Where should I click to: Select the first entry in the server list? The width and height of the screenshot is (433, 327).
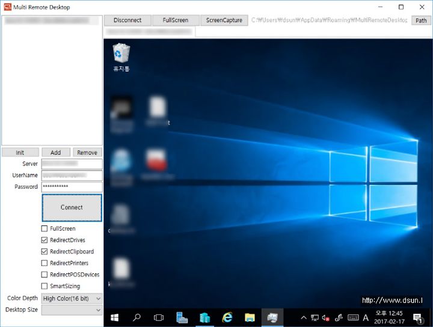(52, 20)
